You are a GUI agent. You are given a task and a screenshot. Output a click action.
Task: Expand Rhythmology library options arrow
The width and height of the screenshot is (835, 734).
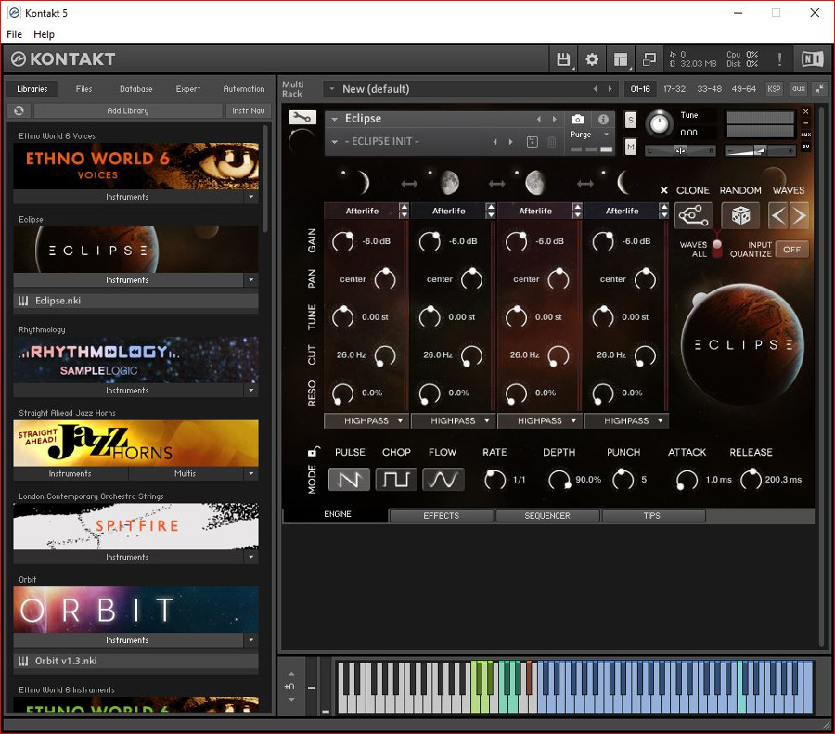(251, 390)
